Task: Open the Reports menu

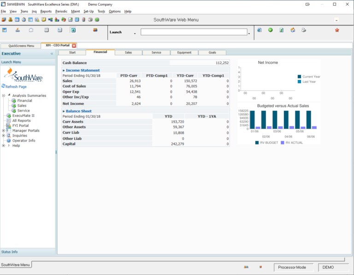Action: pyautogui.click(x=46, y=11)
